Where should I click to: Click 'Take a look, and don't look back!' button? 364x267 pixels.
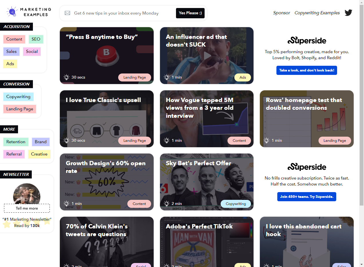click(x=306, y=70)
